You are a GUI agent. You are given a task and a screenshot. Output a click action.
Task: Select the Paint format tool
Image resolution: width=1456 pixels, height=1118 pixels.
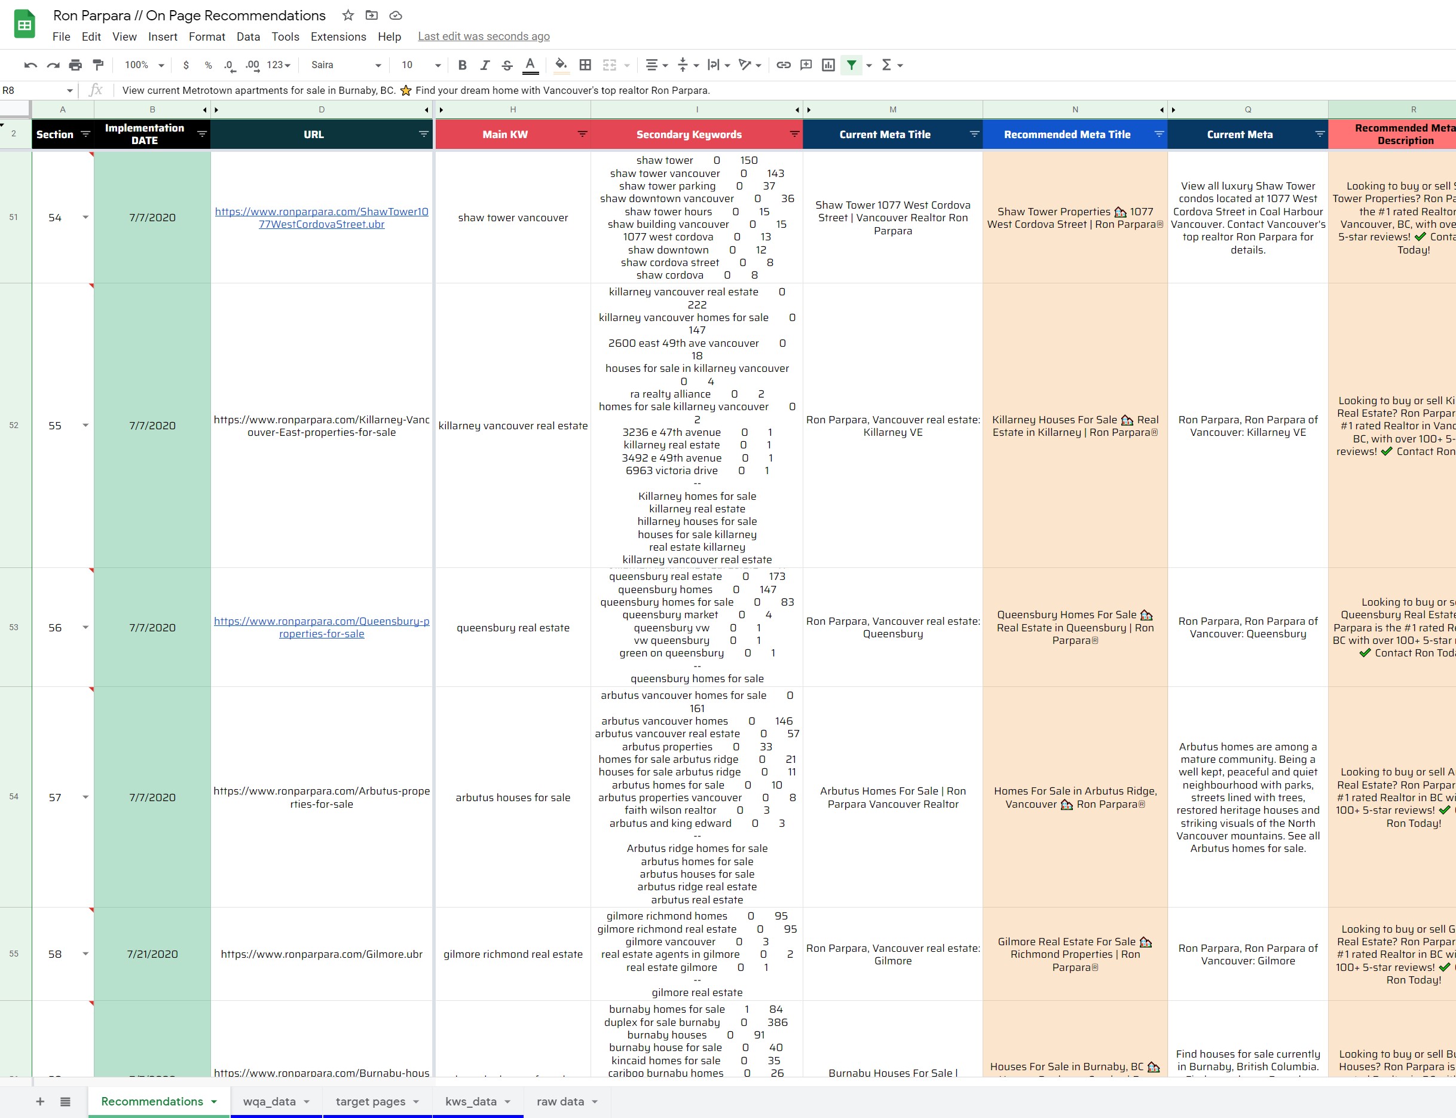[x=98, y=65]
